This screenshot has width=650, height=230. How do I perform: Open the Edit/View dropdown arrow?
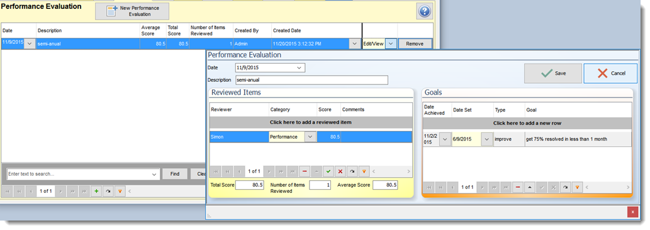tap(391, 43)
